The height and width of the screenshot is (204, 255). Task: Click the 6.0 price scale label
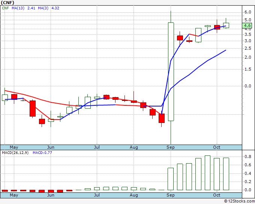pos(248,12)
